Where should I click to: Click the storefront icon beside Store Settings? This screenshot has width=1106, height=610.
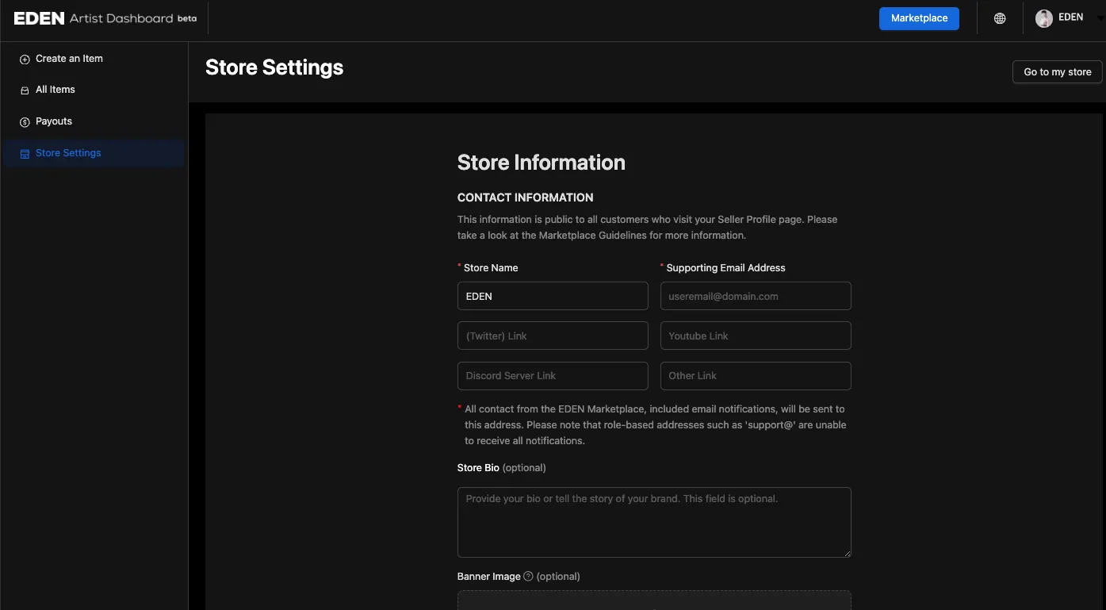(25, 154)
